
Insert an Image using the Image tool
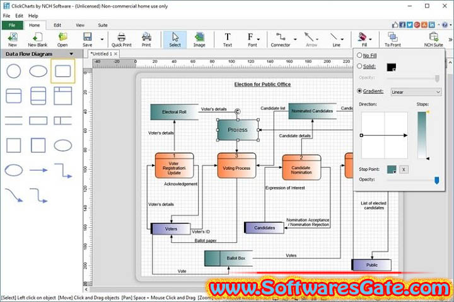tap(199, 40)
